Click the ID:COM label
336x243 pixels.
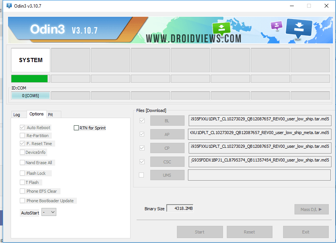pos(19,88)
